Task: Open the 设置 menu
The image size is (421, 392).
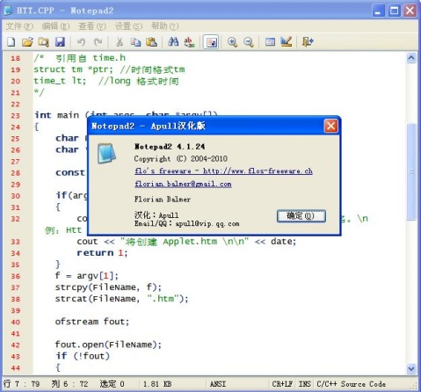Action: 128,26
